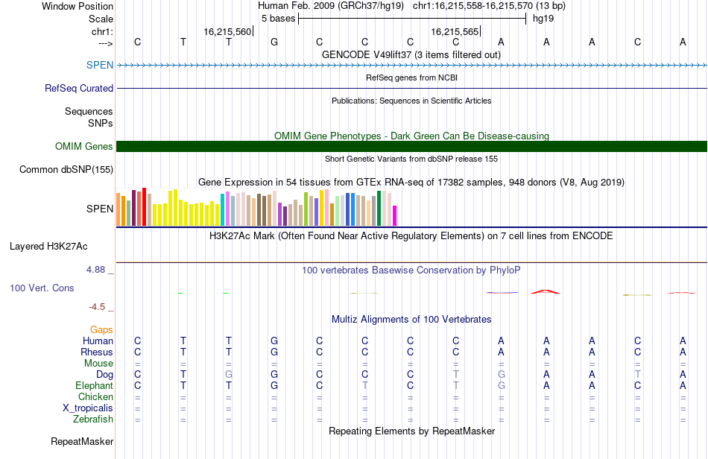708x459 pixels.
Task: Select the Dog species row label
Action: point(105,375)
